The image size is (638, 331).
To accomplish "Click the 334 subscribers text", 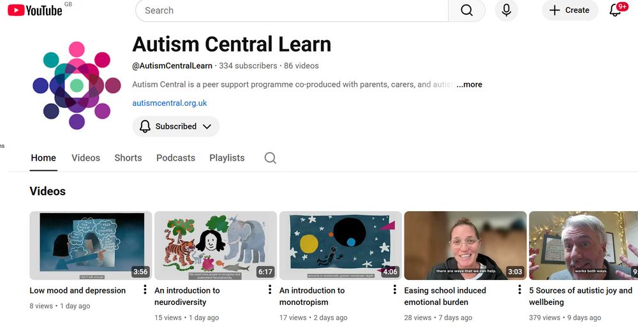I will coord(248,66).
